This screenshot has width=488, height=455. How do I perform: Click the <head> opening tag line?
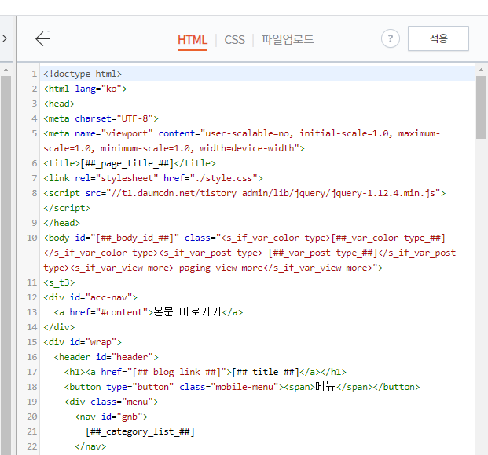tap(59, 104)
